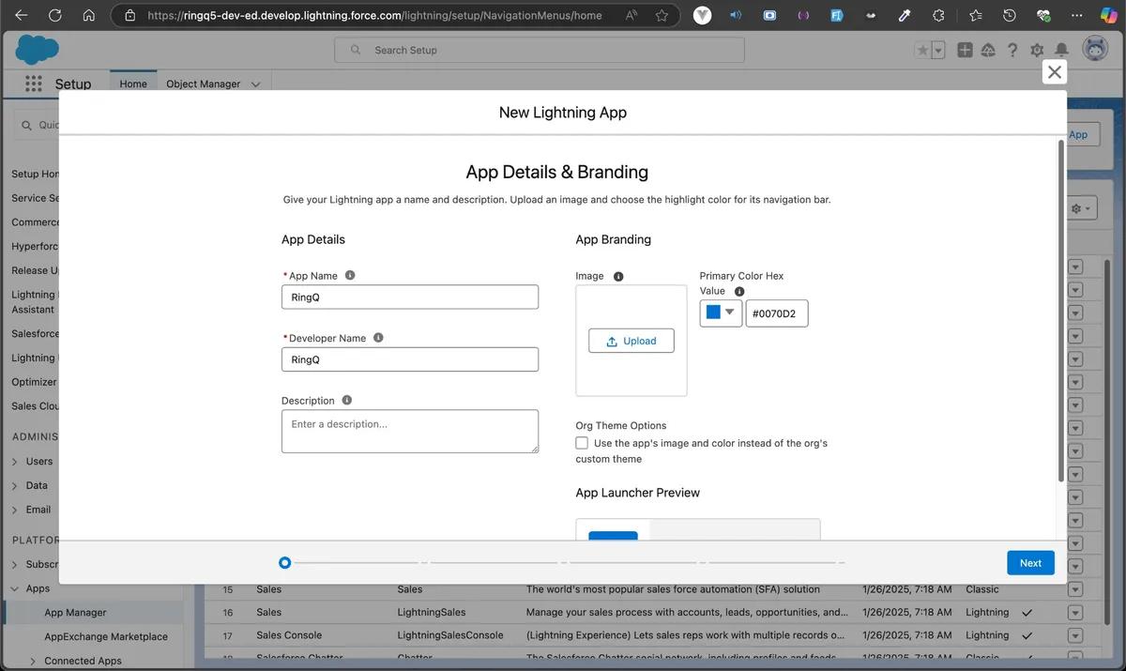Collapse the Apps tree item
Viewport: 1126px width, 671px height.
click(x=15, y=589)
